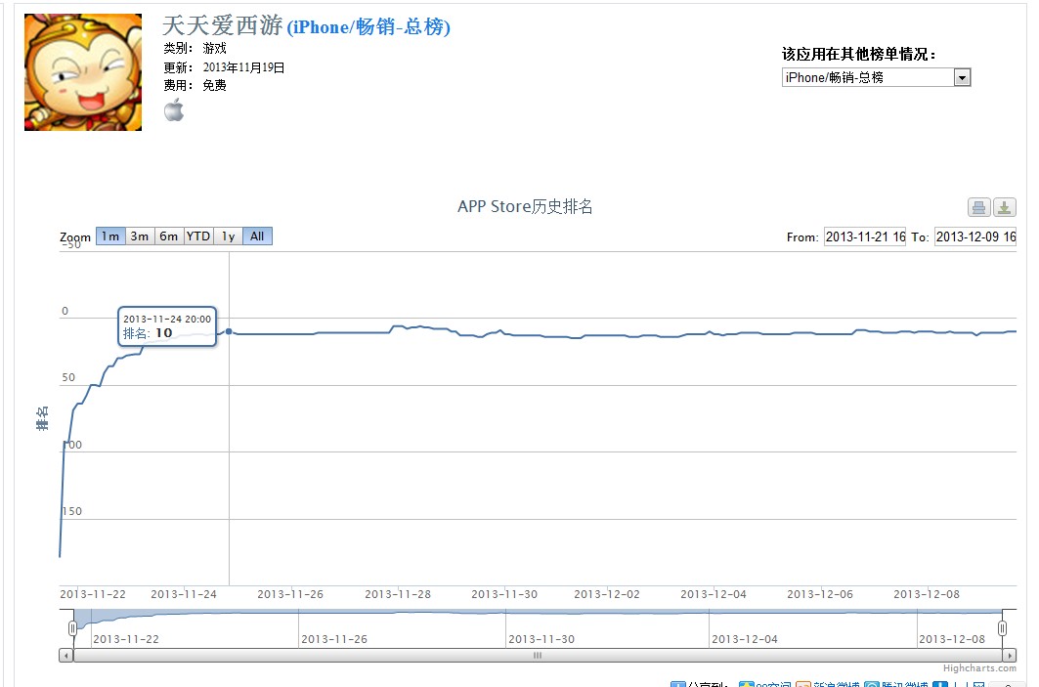Image resolution: width=1039 pixels, height=687 pixels.
Task: Click the Apple logo icon
Action: click(x=173, y=110)
